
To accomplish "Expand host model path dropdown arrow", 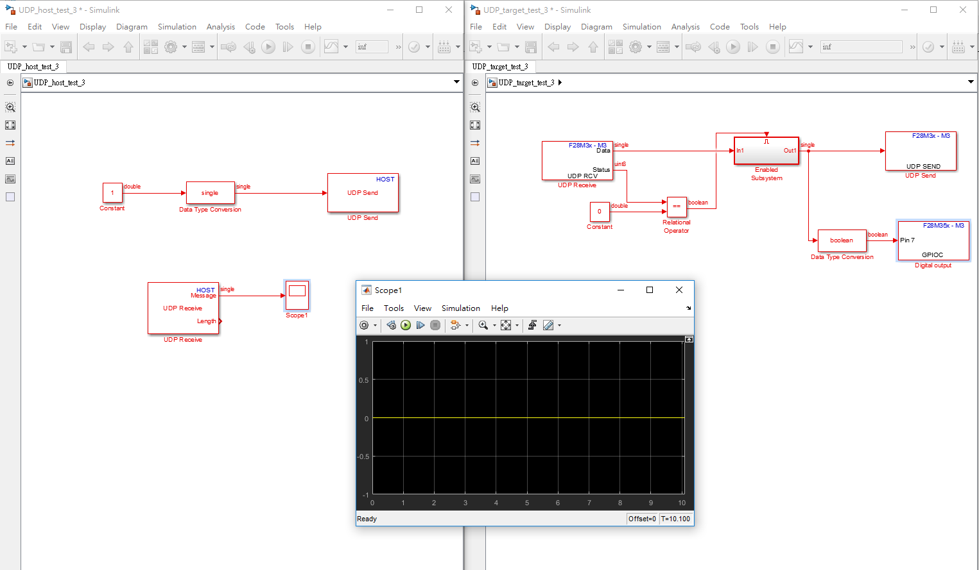I will pos(457,82).
